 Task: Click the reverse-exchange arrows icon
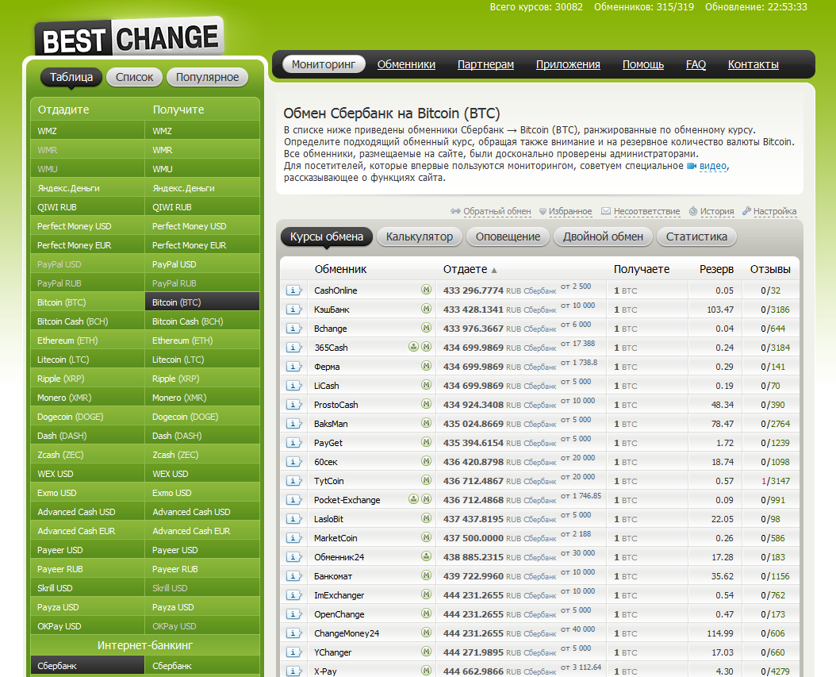[455, 211]
